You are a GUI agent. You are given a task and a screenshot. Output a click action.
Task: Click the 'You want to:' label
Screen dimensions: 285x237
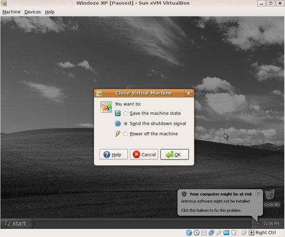128,104
